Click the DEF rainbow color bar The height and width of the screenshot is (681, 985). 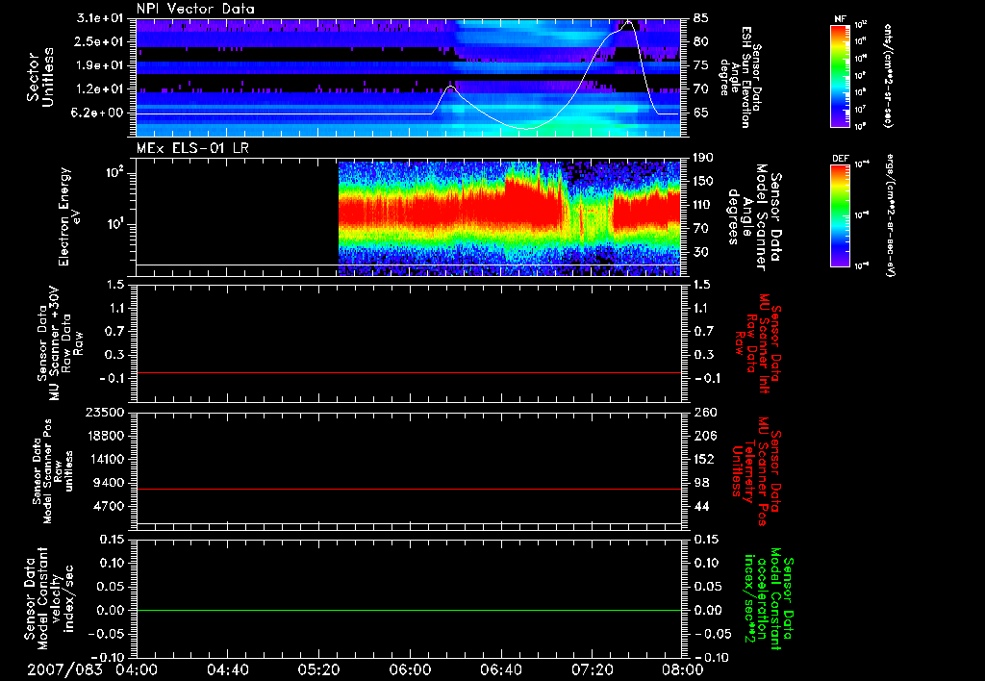click(x=840, y=215)
